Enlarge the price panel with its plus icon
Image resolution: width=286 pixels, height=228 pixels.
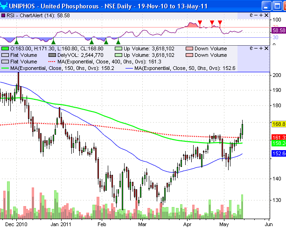pos(261,48)
